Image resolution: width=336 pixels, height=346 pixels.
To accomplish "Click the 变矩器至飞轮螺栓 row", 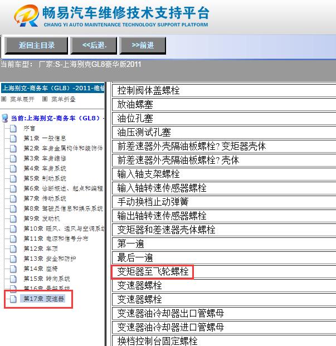I will 224,272.
